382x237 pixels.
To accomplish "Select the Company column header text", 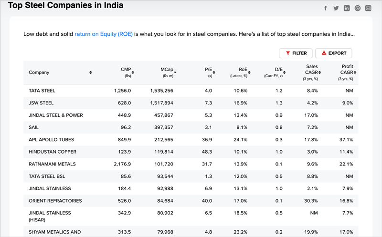I will [x=39, y=72].
